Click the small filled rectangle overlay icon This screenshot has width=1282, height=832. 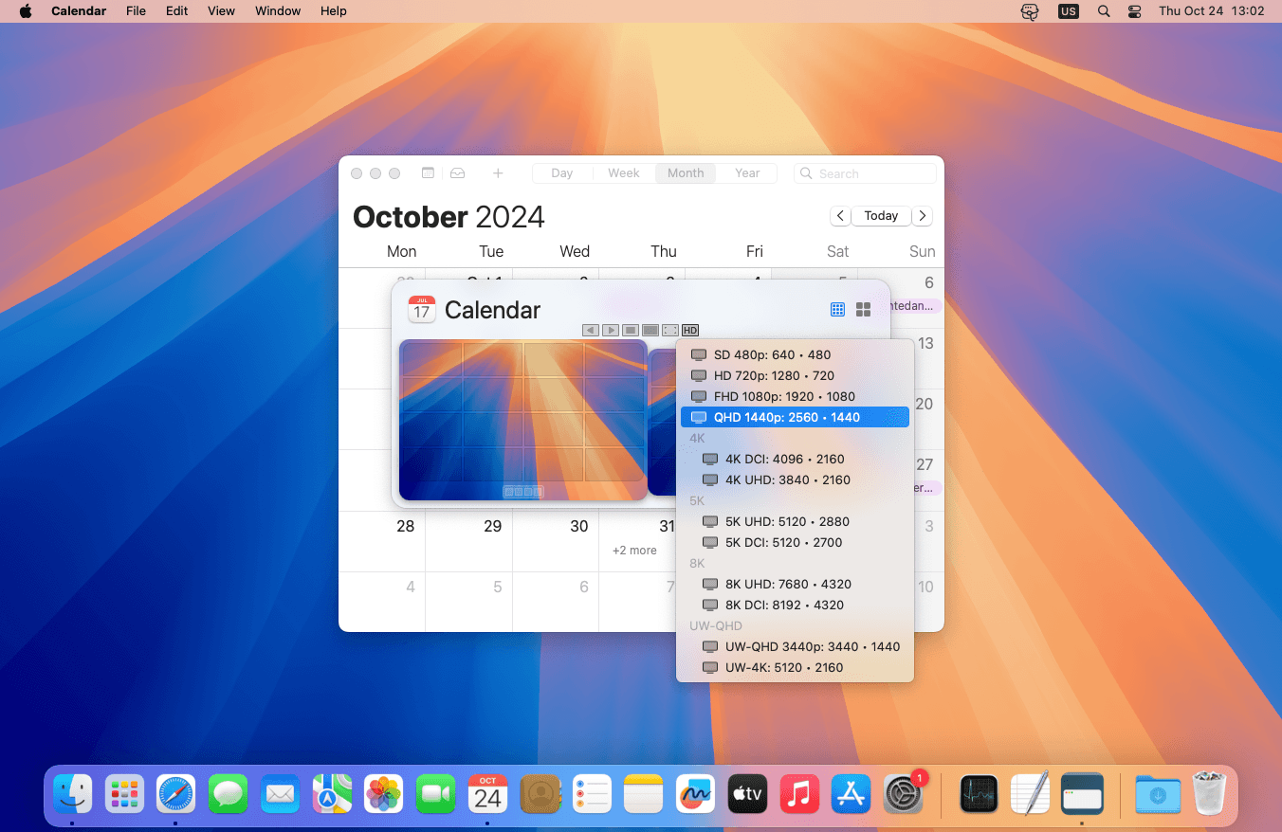[x=631, y=330]
